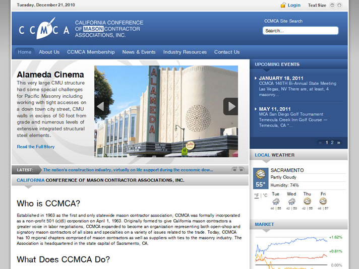Expand the Industry Resources menu
Image resolution: width=359 pixels, height=269 pixels.
coord(185,52)
